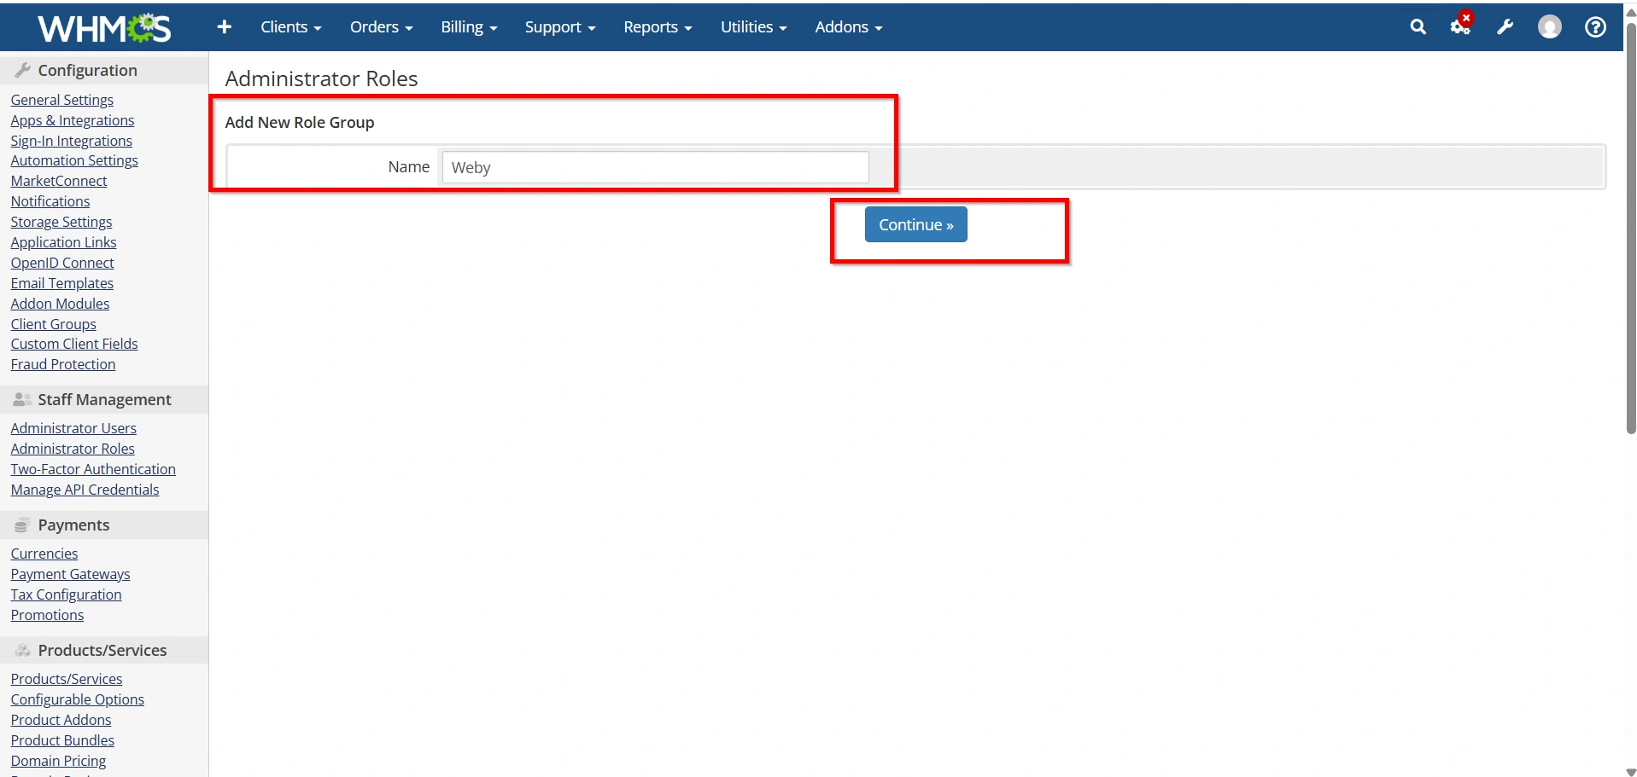Open Product Addons link
This screenshot has height=777, width=1637.
pos(61,720)
